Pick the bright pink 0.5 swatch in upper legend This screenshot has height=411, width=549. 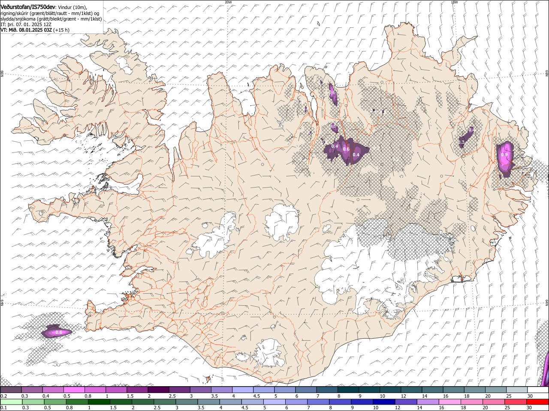coord(74,390)
